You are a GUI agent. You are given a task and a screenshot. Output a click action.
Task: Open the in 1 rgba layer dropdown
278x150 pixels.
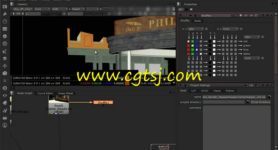(195, 29)
